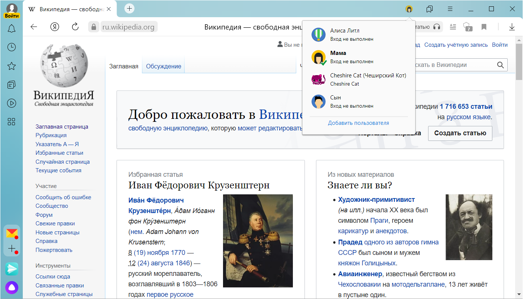Switch to the Сын profile

(x=359, y=101)
